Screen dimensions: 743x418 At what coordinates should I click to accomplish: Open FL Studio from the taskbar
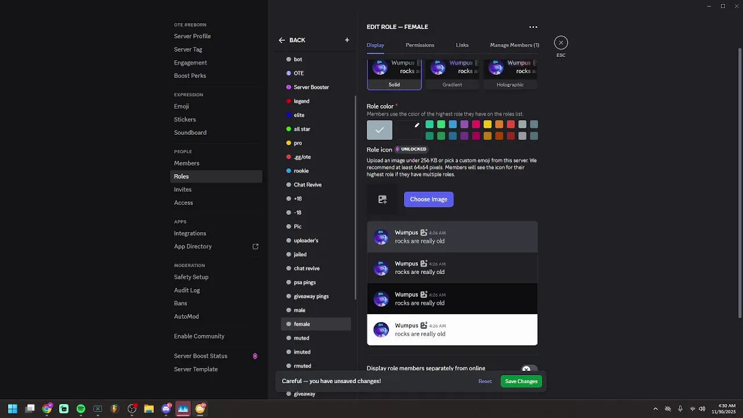coord(115,409)
